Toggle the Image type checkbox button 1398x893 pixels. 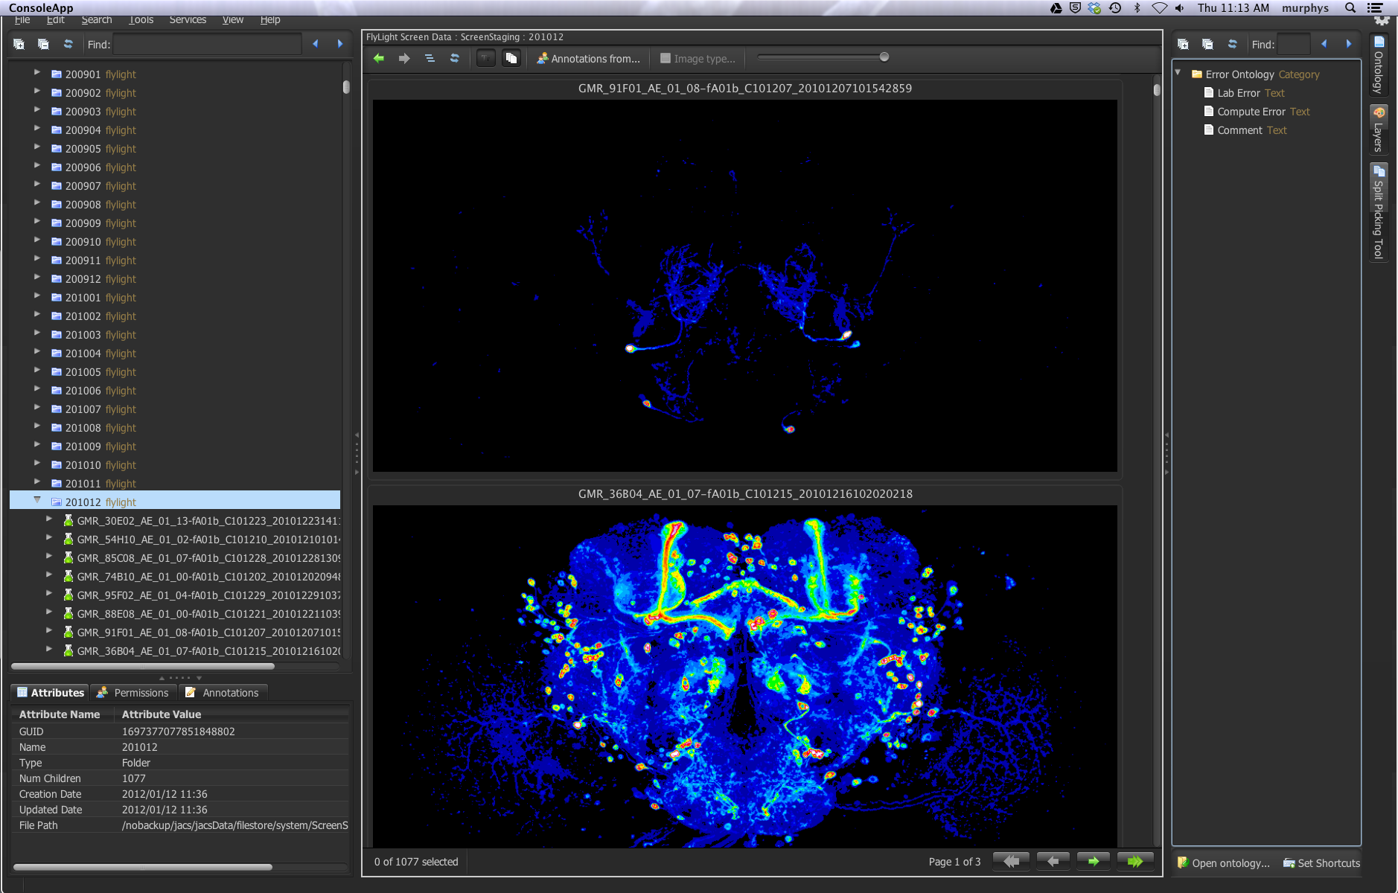click(697, 59)
